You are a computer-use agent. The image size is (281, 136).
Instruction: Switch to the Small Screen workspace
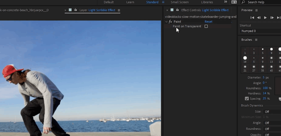(179, 2)
